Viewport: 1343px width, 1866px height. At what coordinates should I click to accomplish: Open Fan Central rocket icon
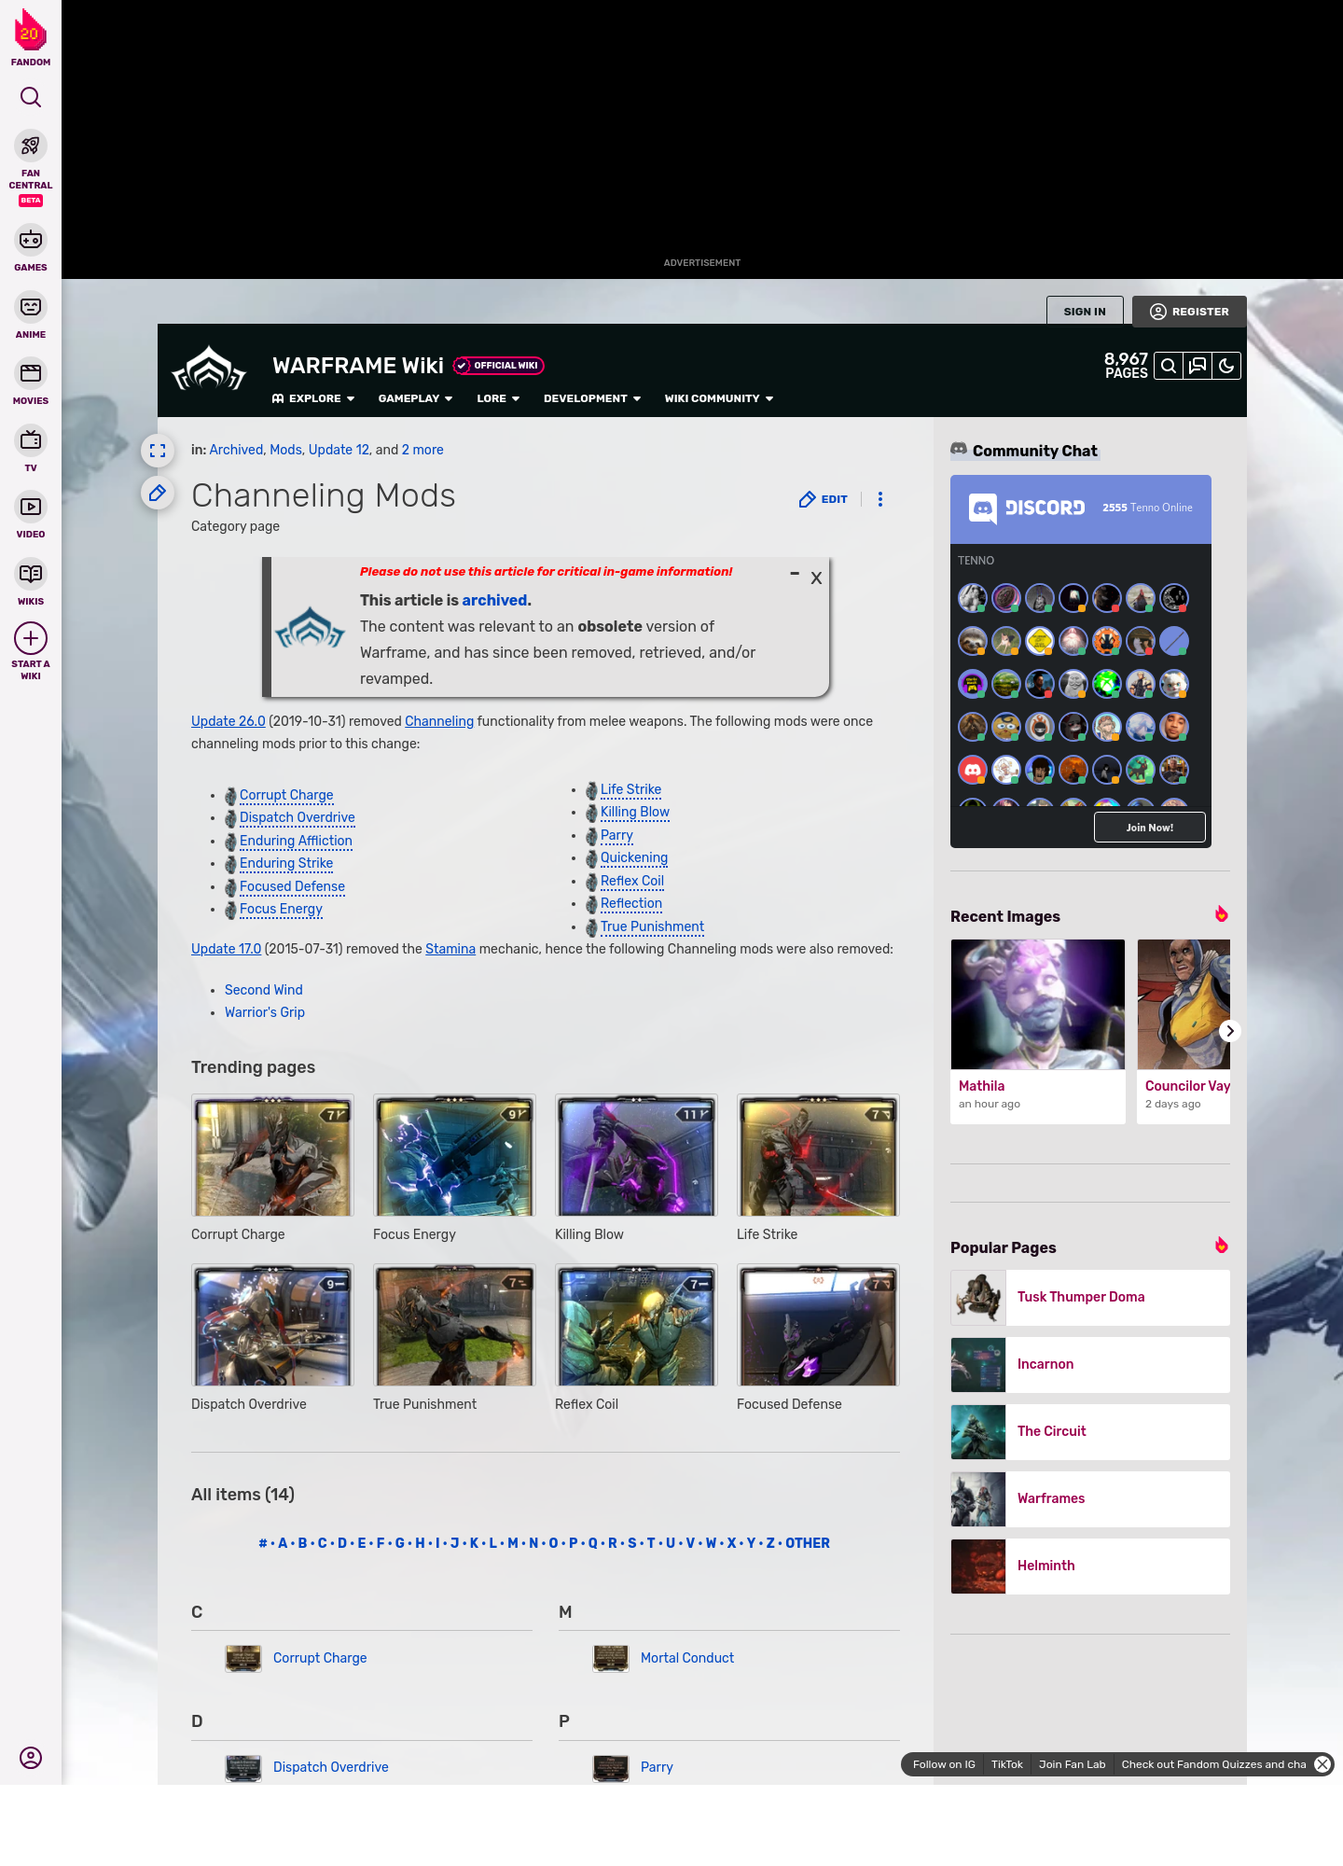pyautogui.click(x=31, y=146)
